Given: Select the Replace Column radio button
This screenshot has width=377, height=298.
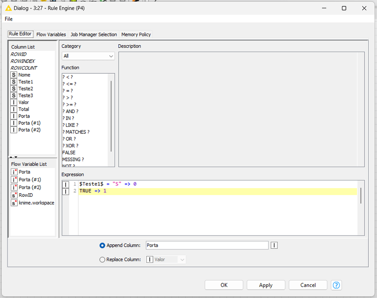Looking at the screenshot, I should click(102, 259).
